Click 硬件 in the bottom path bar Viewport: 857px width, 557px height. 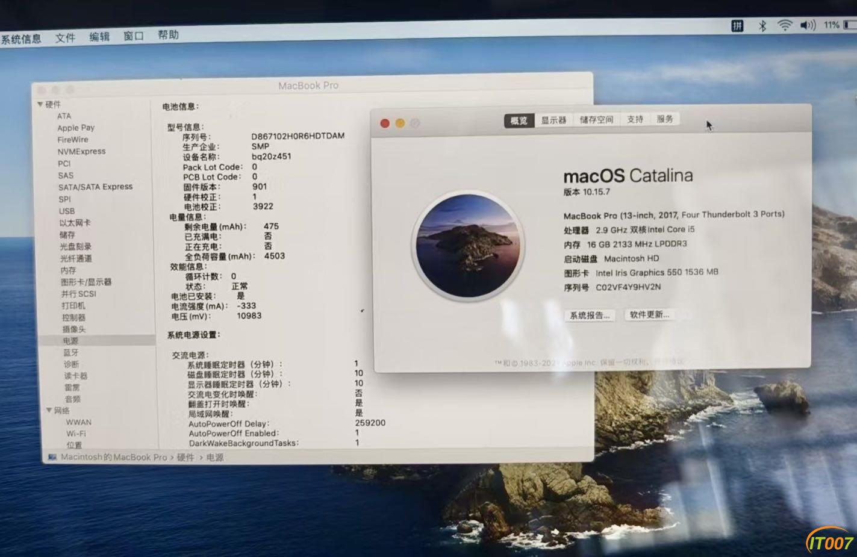185,458
